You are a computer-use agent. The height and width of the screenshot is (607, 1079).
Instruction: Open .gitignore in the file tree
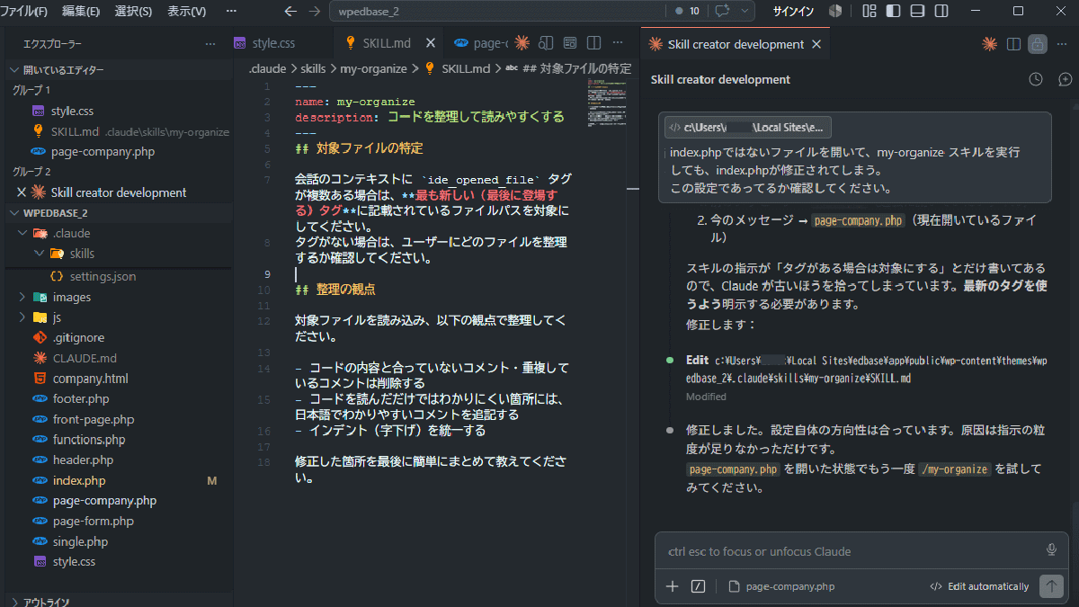click(x=78, y=337)
